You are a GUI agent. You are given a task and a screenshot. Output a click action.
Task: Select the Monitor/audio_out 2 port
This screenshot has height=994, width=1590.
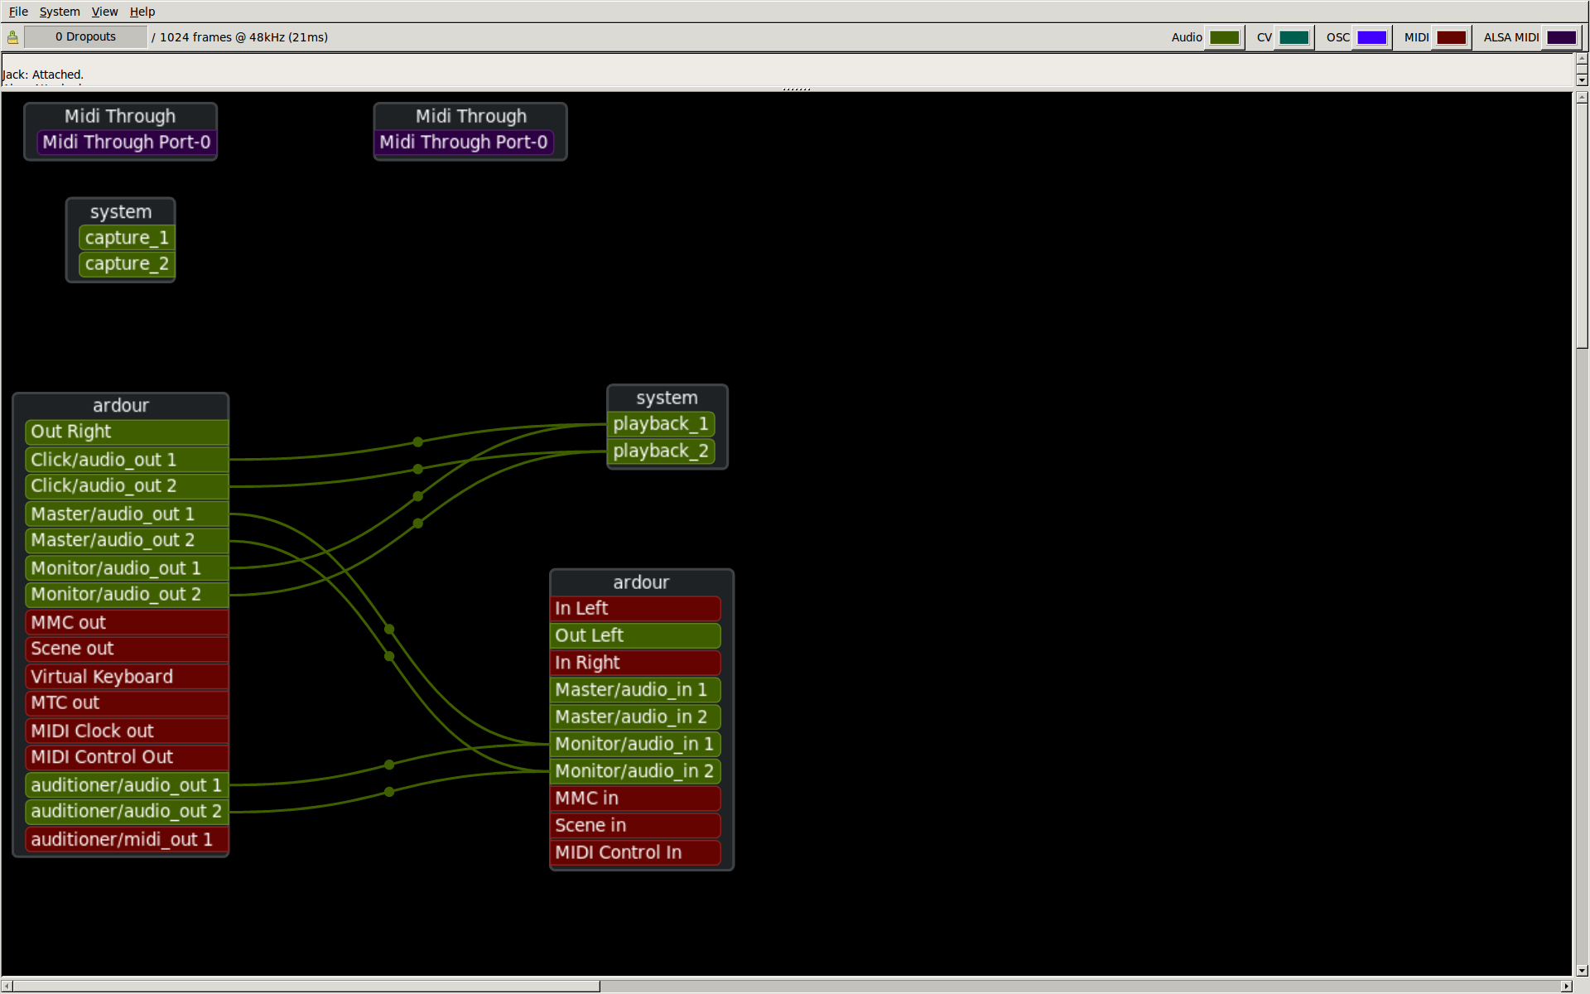(x=127, y=595)
